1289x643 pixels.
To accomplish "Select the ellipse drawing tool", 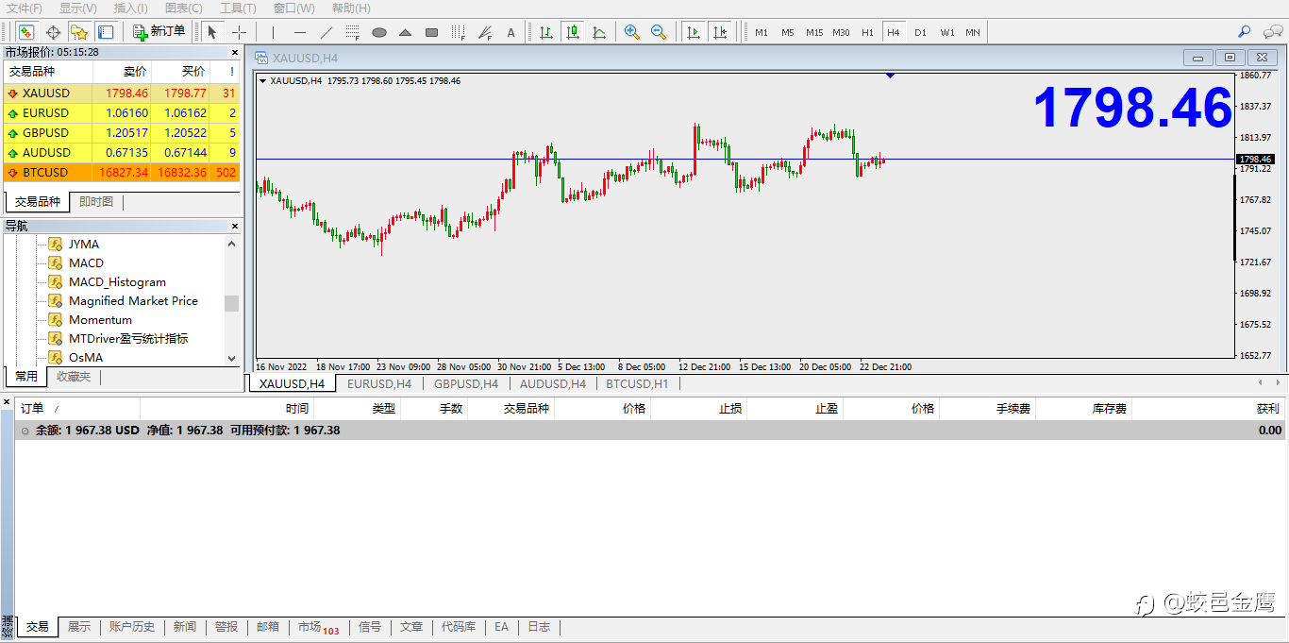I will point(378,32).
